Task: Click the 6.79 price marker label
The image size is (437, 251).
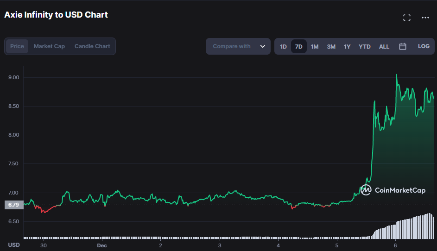Action: click(x=14, y=205)
